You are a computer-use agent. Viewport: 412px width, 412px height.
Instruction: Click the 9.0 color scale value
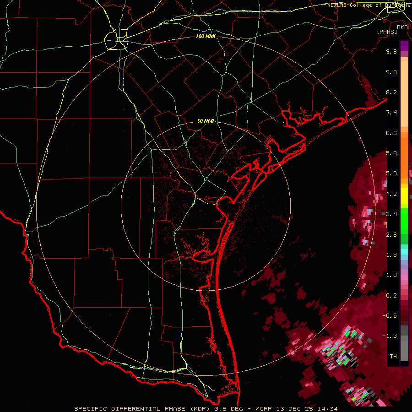coord(391,72)
